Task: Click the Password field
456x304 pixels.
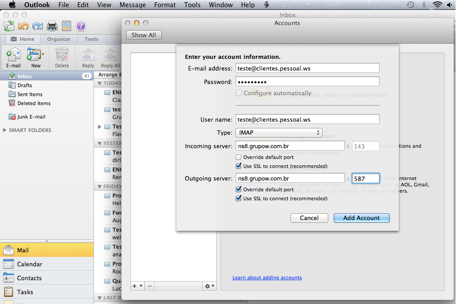Action: point(308,81)
